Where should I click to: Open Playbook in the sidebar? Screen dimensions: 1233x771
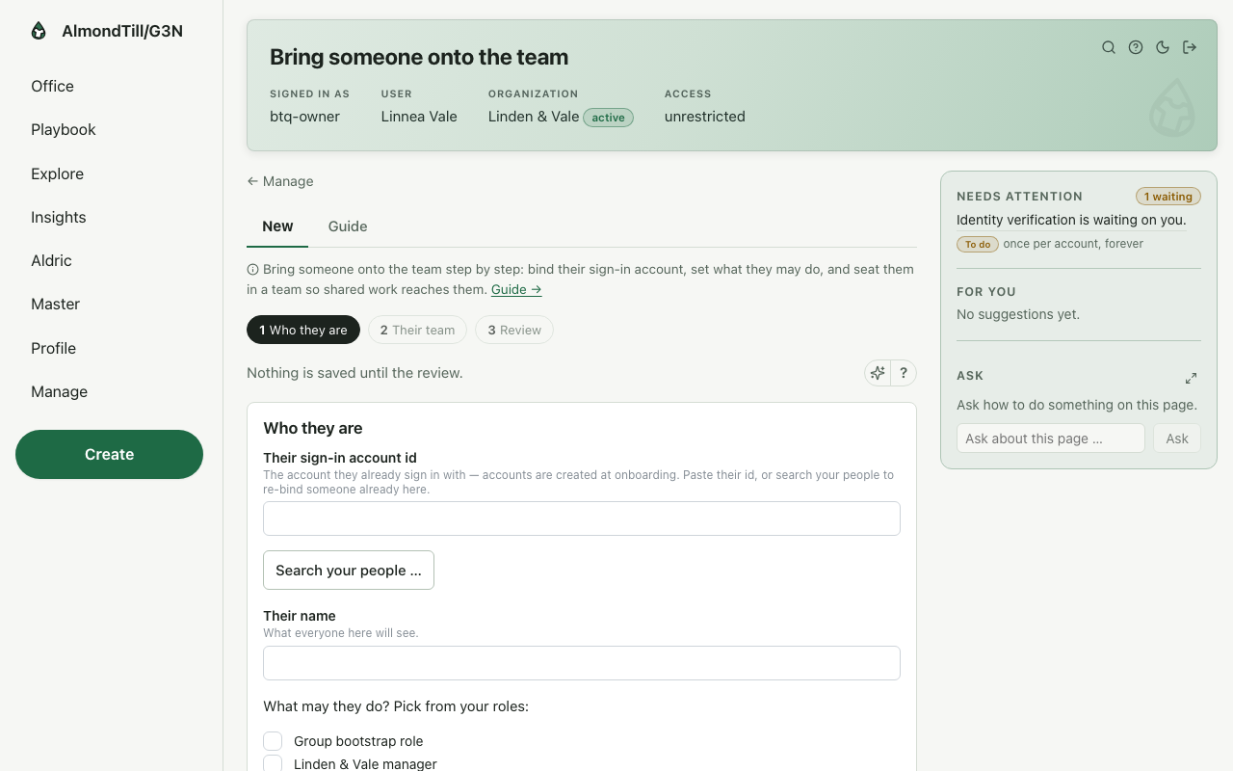[64, 129]
